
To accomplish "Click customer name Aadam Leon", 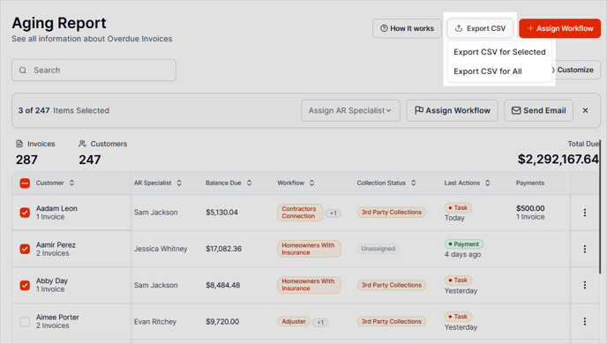I will point(56,208).
